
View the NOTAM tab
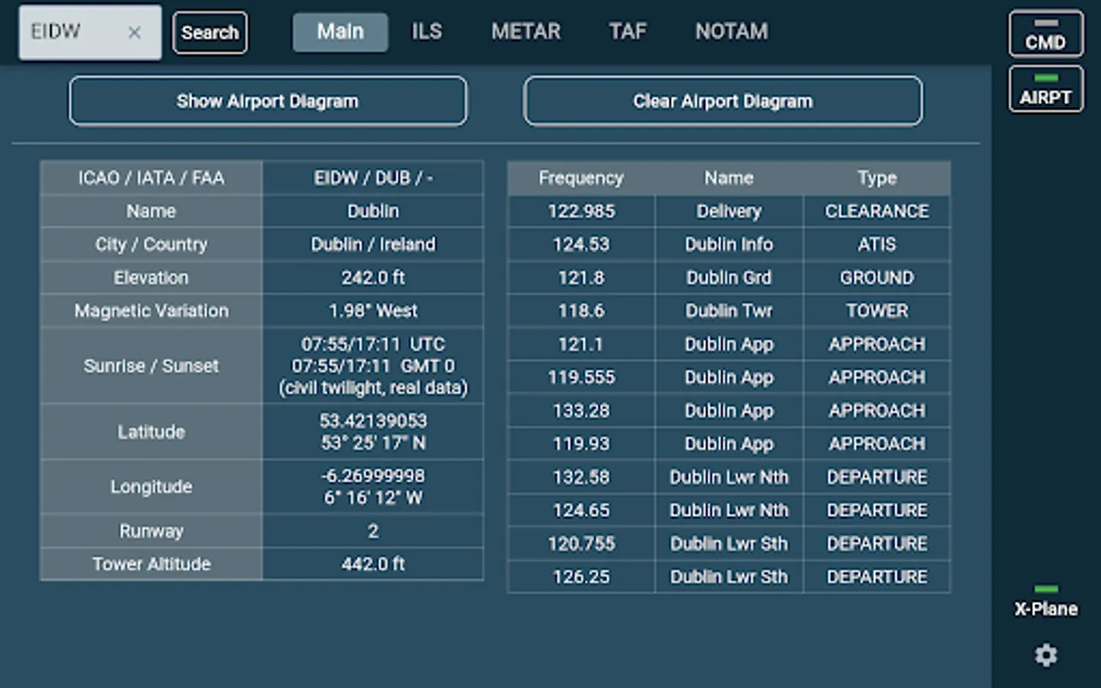coord(731,31)
